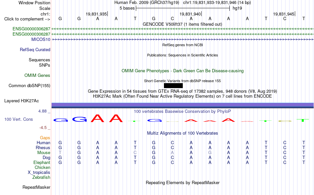Click the purple H3K27Ac signal bar
This screenshot has height=195, width=314.
coord(182,105)
